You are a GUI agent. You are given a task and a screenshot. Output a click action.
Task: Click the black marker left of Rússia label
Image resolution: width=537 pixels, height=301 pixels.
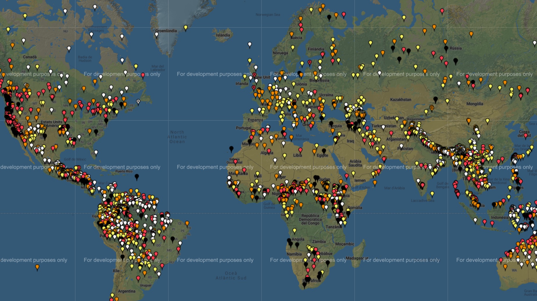[446, 49]
